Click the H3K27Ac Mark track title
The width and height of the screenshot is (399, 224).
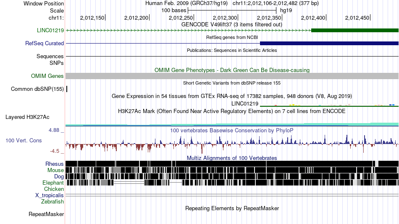point(232,111)
